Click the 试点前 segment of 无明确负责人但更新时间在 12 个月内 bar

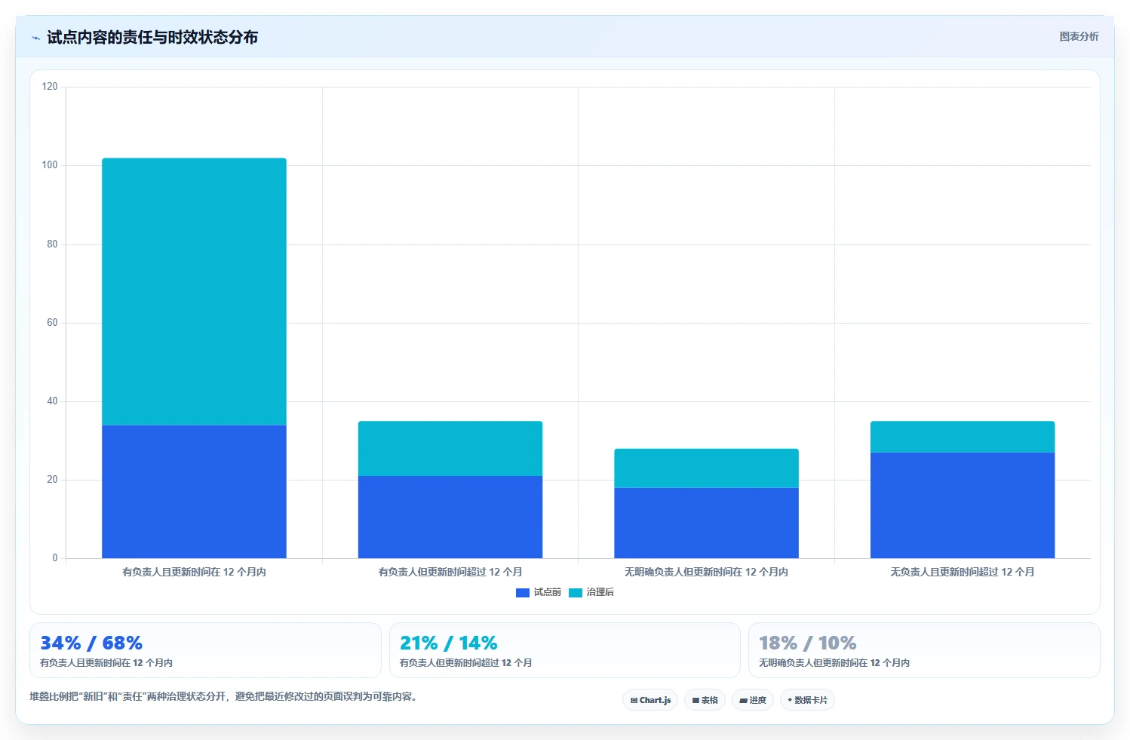click(x=706, y=523)
